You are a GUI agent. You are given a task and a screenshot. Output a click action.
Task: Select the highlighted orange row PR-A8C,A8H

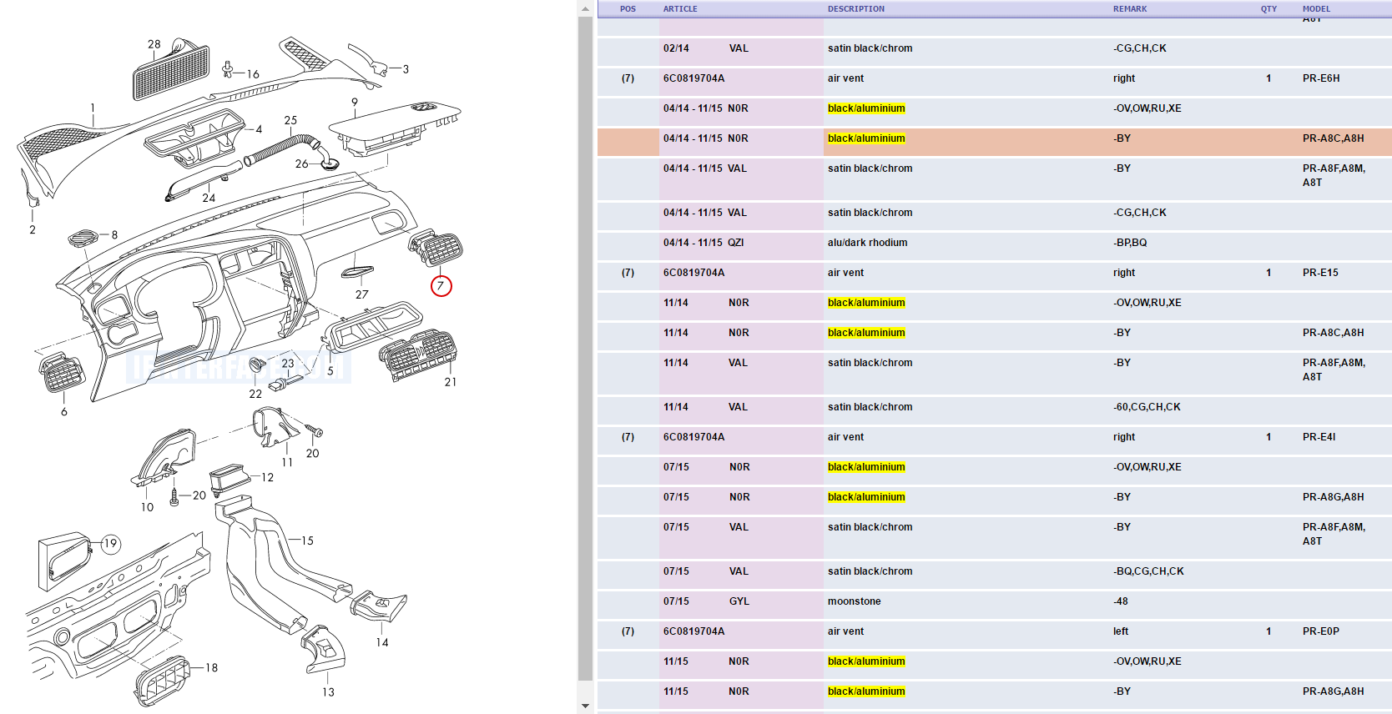[x=994, y=142]
